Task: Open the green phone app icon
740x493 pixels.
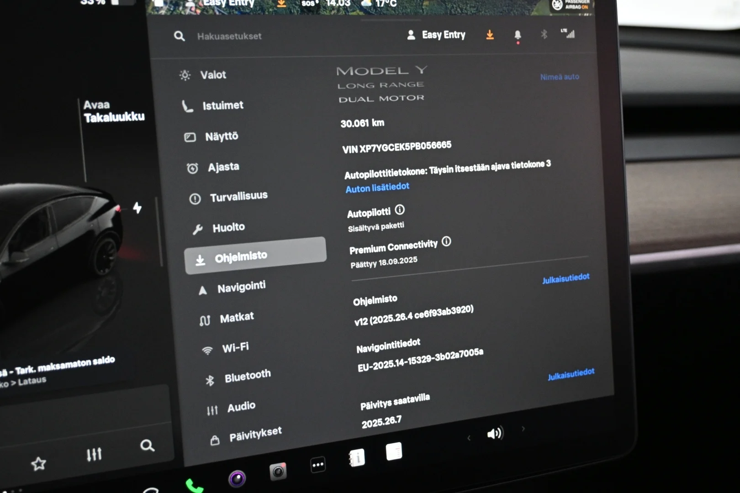Action: [x=194, y=486]
